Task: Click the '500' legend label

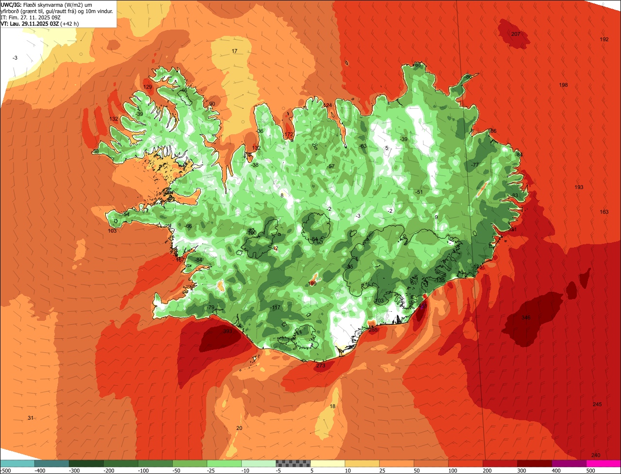Action: click(x=590, y=471)
